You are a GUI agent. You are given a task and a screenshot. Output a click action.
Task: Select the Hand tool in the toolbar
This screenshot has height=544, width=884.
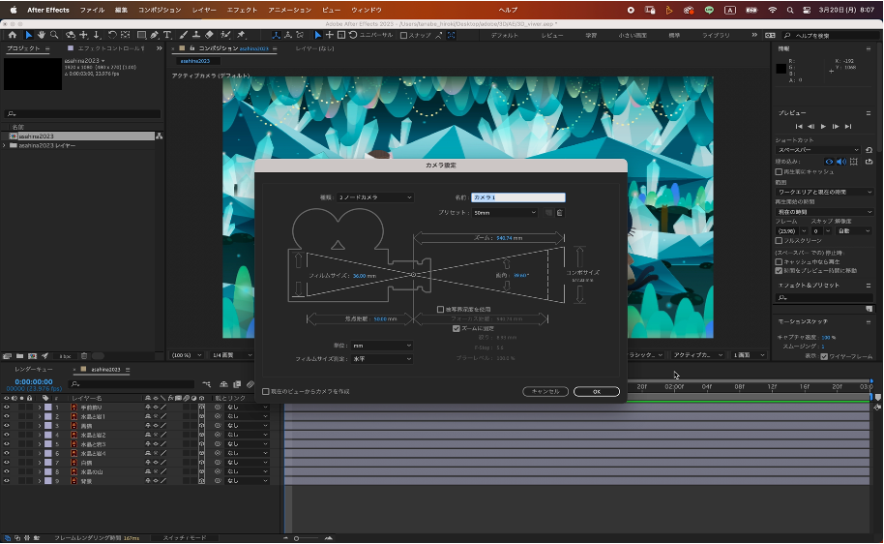[x=41, y=35]
